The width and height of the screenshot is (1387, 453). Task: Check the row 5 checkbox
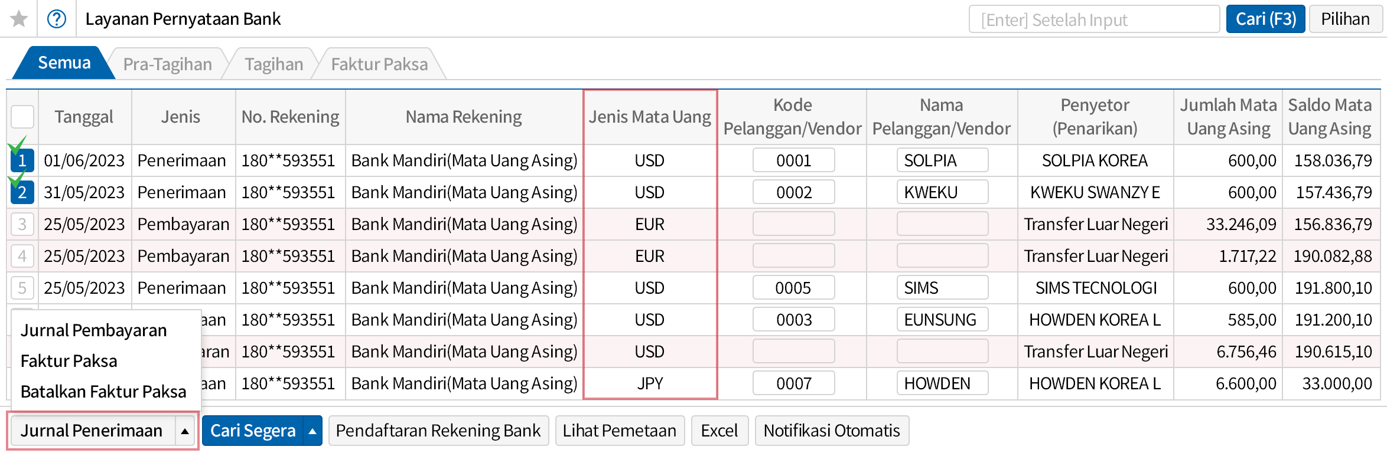tap(22, 288)
